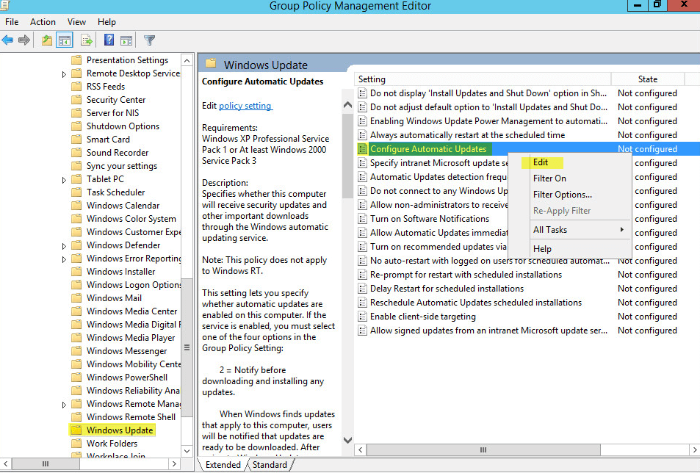The width and height of the screenshot is (700, 473).
Task: Click description pane scroll down arrow
Action: coord(347,439)
